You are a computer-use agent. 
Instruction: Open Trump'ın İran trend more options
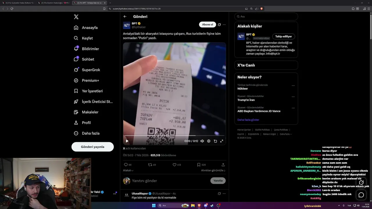[293, 97]
